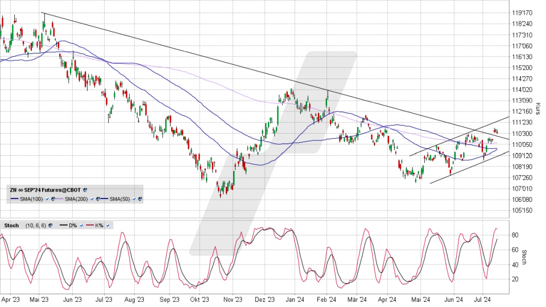This screenshot has height=307, width=546.
Task: Click the SMA(50) legend label
Action: [120, 199]
